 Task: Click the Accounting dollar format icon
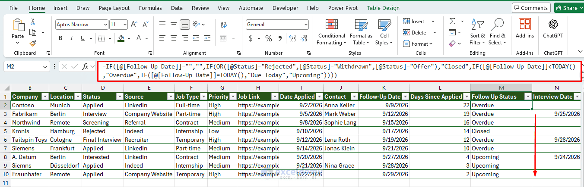pyautogui.click(x=251, y=38)
